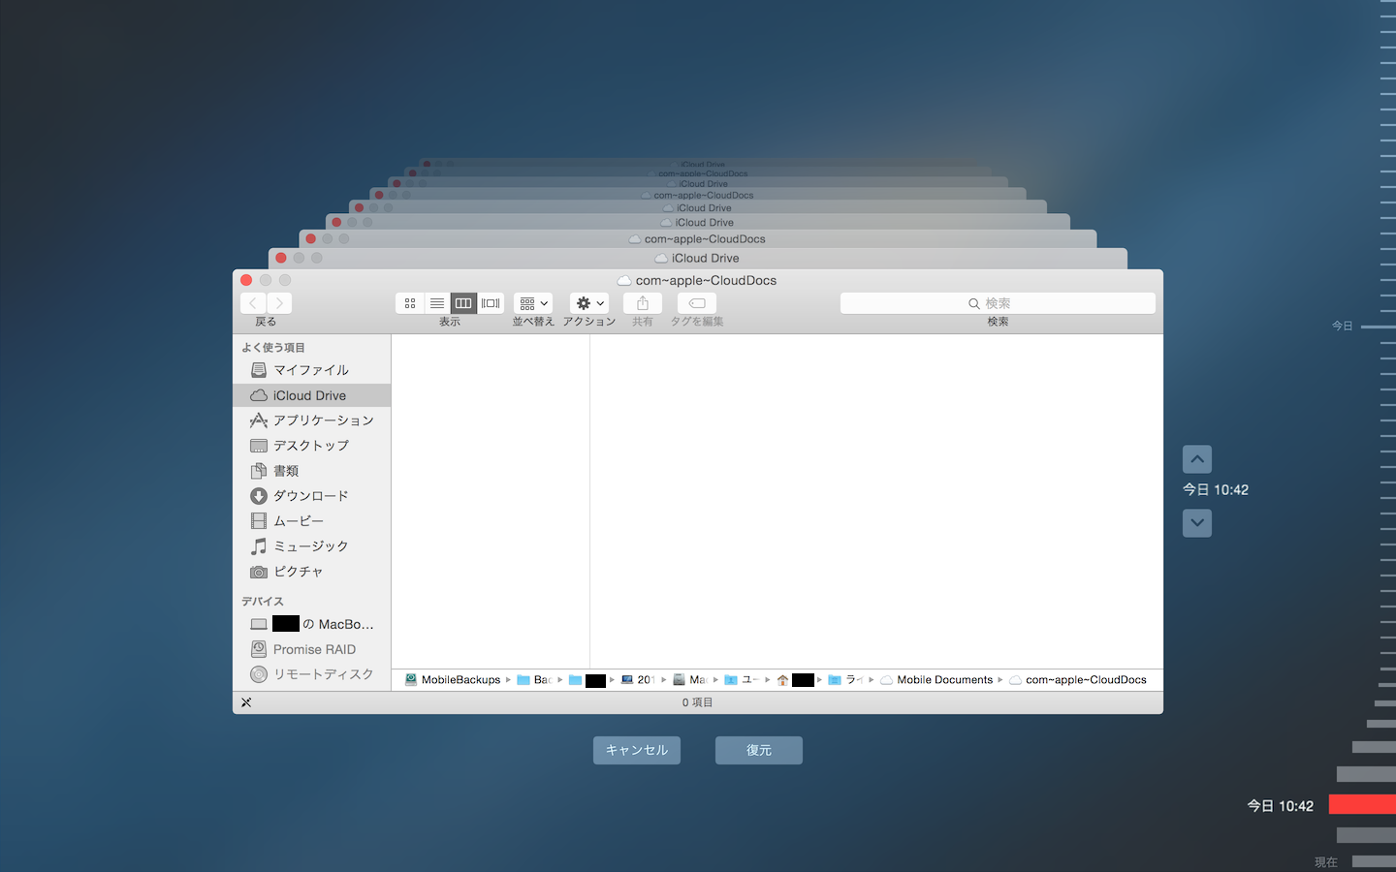Switch to Cover Flow view
1396x872 pixels.
[491, 303]
